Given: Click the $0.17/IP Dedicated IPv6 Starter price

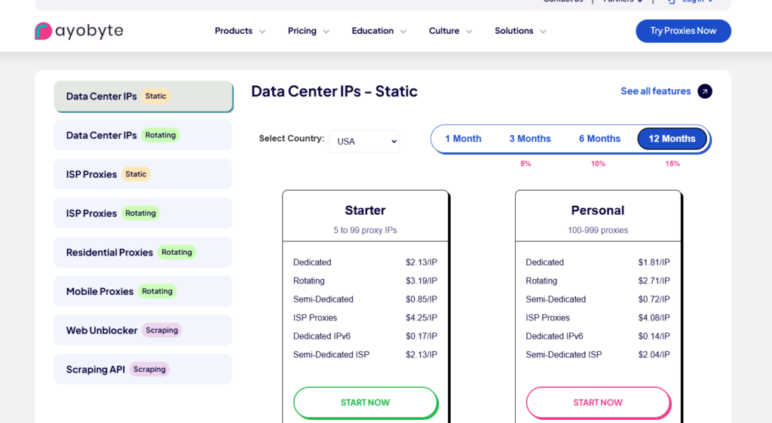Looking at the screenshot, I should [421, 336].
